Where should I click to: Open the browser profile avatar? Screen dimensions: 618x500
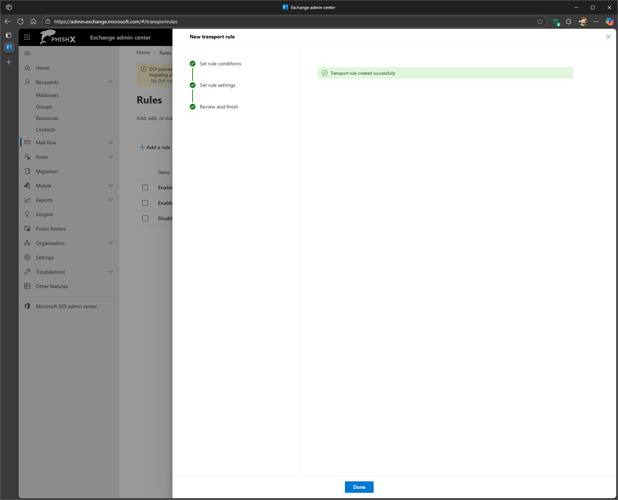click(583, 22)
